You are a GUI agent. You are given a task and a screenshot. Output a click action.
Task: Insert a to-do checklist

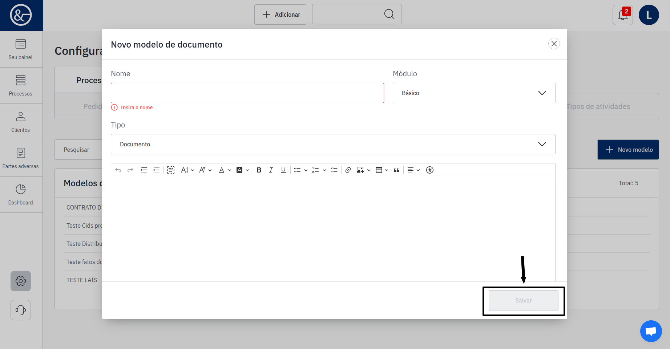tap(334, 170)
